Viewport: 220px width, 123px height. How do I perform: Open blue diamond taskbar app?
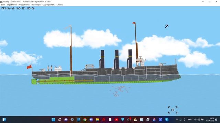[x=123, y=120]
